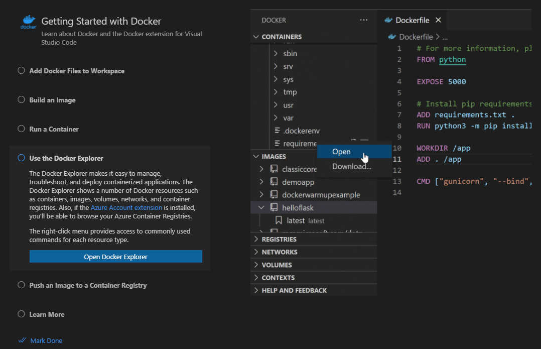This screenshot has height=349, width=541.
Task: Expand the CONTEXTS section
Action: [x=255, y=278]
